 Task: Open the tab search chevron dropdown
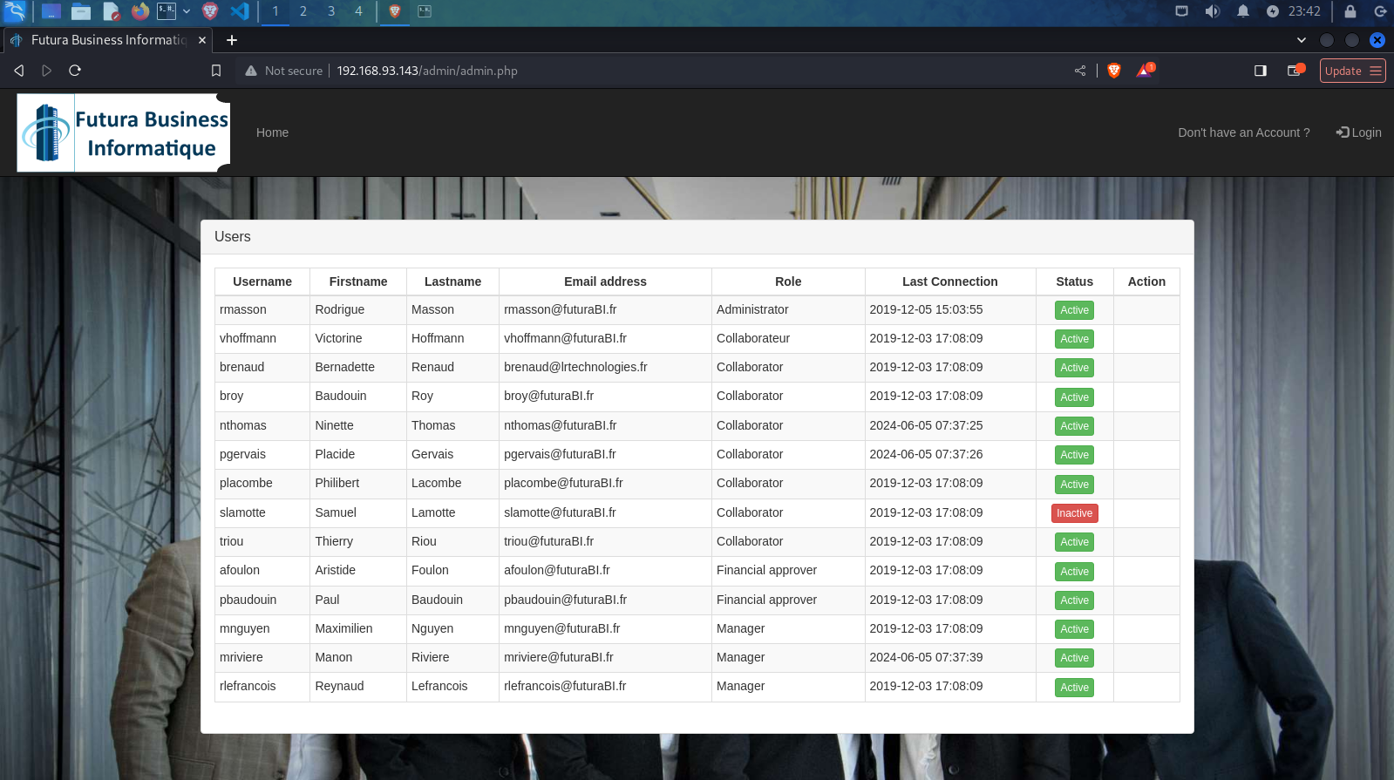point(1301,40)
